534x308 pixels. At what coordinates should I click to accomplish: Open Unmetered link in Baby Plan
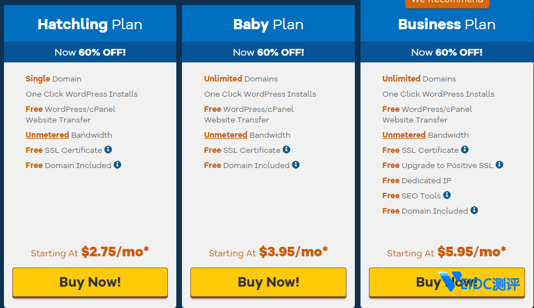225,135
